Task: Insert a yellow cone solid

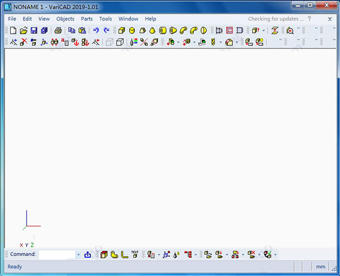Action: (152, 31)
